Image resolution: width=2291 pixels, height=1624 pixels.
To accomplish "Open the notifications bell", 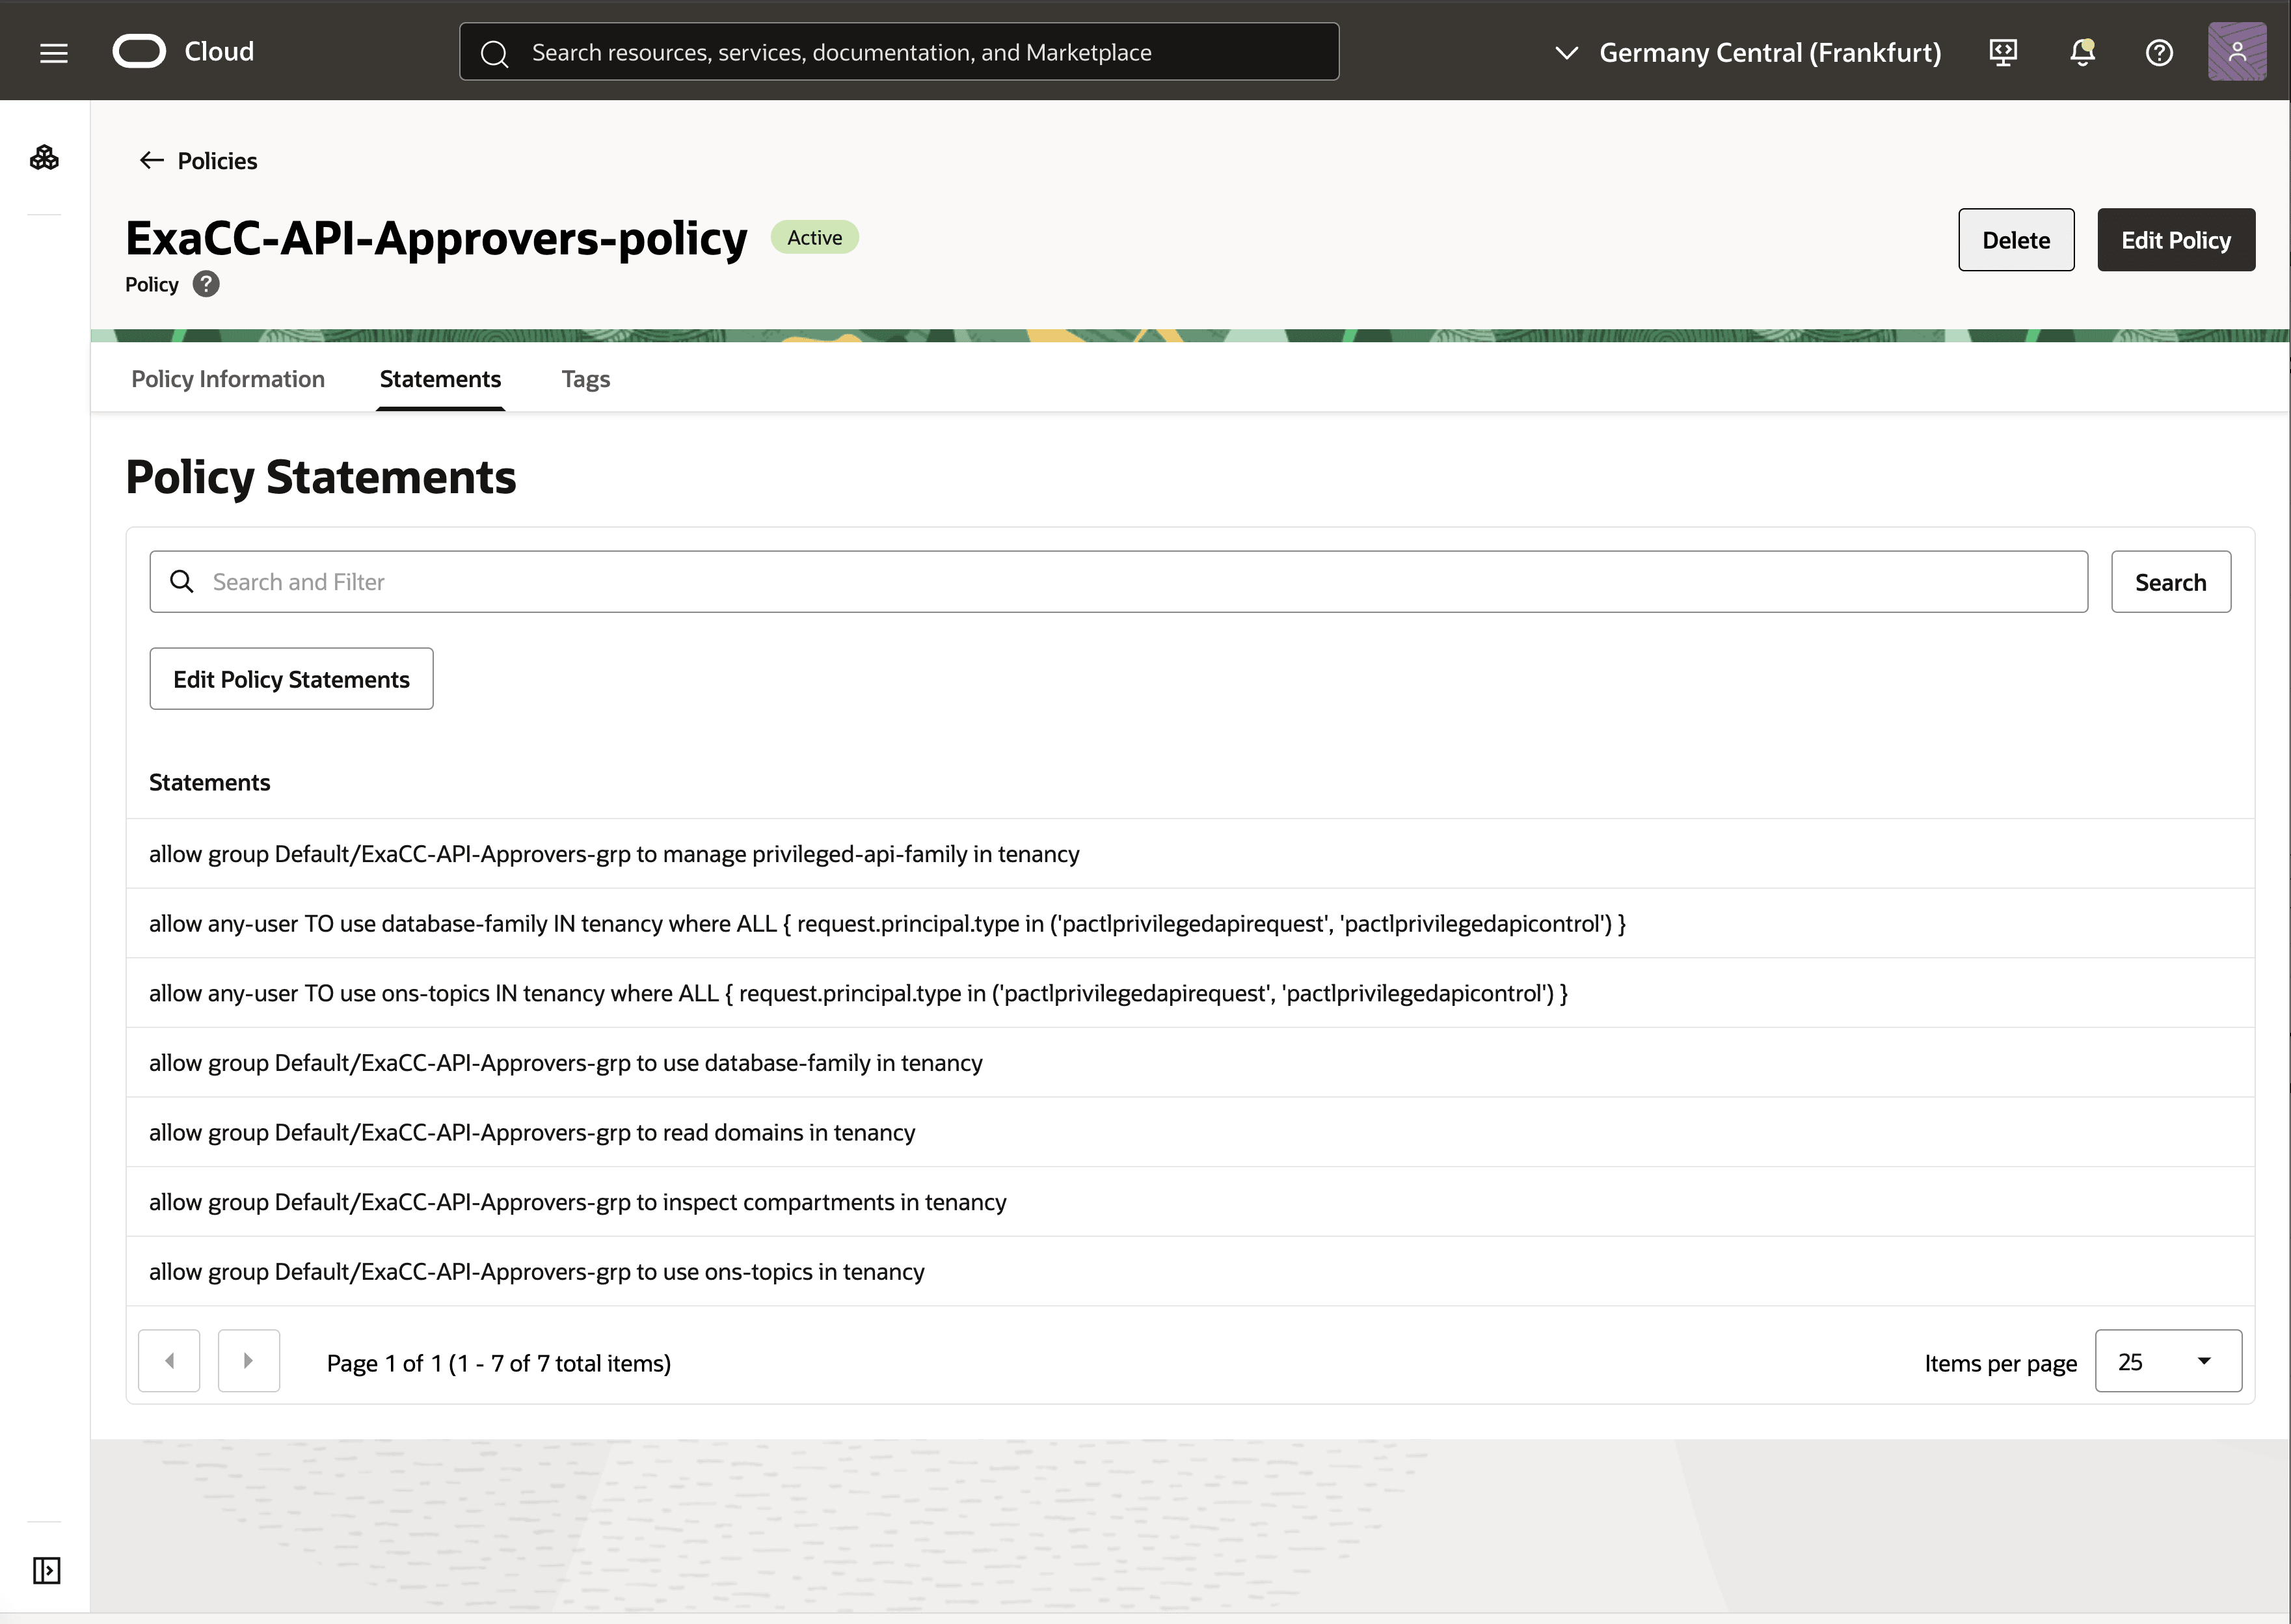I will click(2081, 52).
